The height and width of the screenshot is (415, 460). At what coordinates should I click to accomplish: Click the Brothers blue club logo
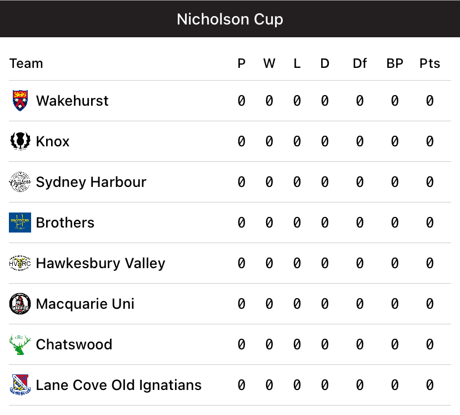20,223
